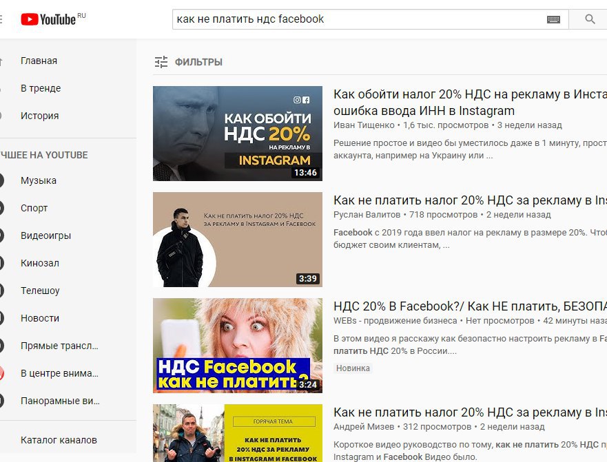Image resolution: width=607 pixels, height=462 pixels.
Task: Click text 718 просмотров
Action: 443,215
